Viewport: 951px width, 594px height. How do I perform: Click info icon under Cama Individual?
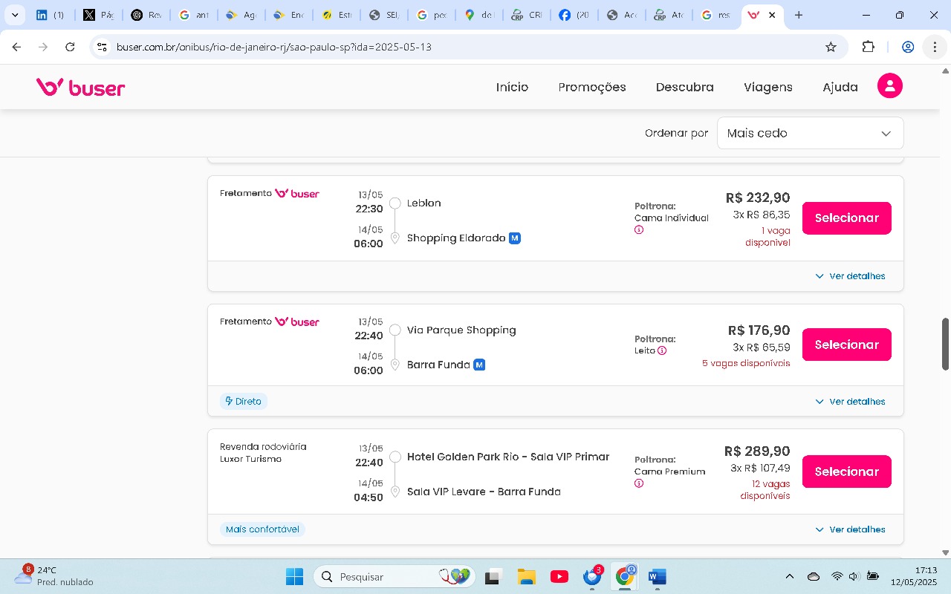[639, 230]
